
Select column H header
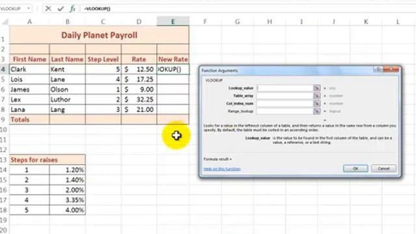click(269, 21)
